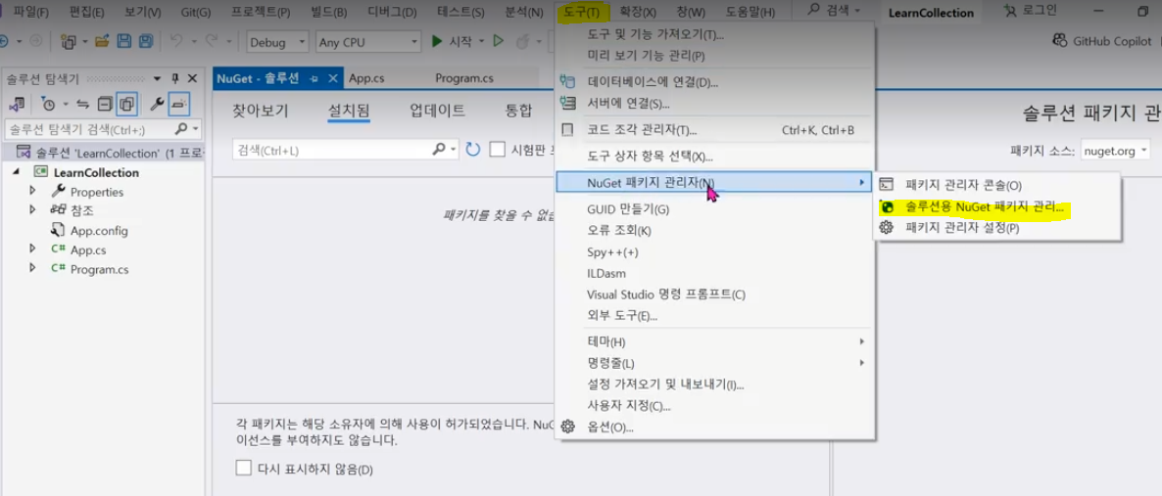The image size is (1162, 496).
Task: Click the 검색 box in title bar
Action: [x=836, y=11]
